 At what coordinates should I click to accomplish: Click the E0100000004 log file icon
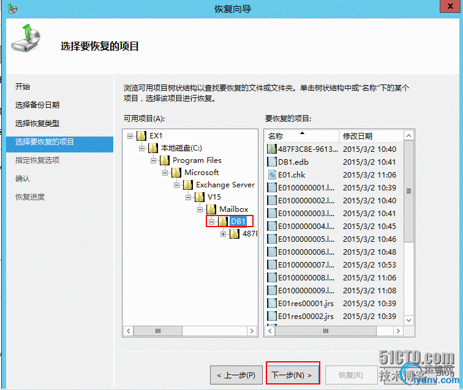pyautogui.click(x=272, y=226)
